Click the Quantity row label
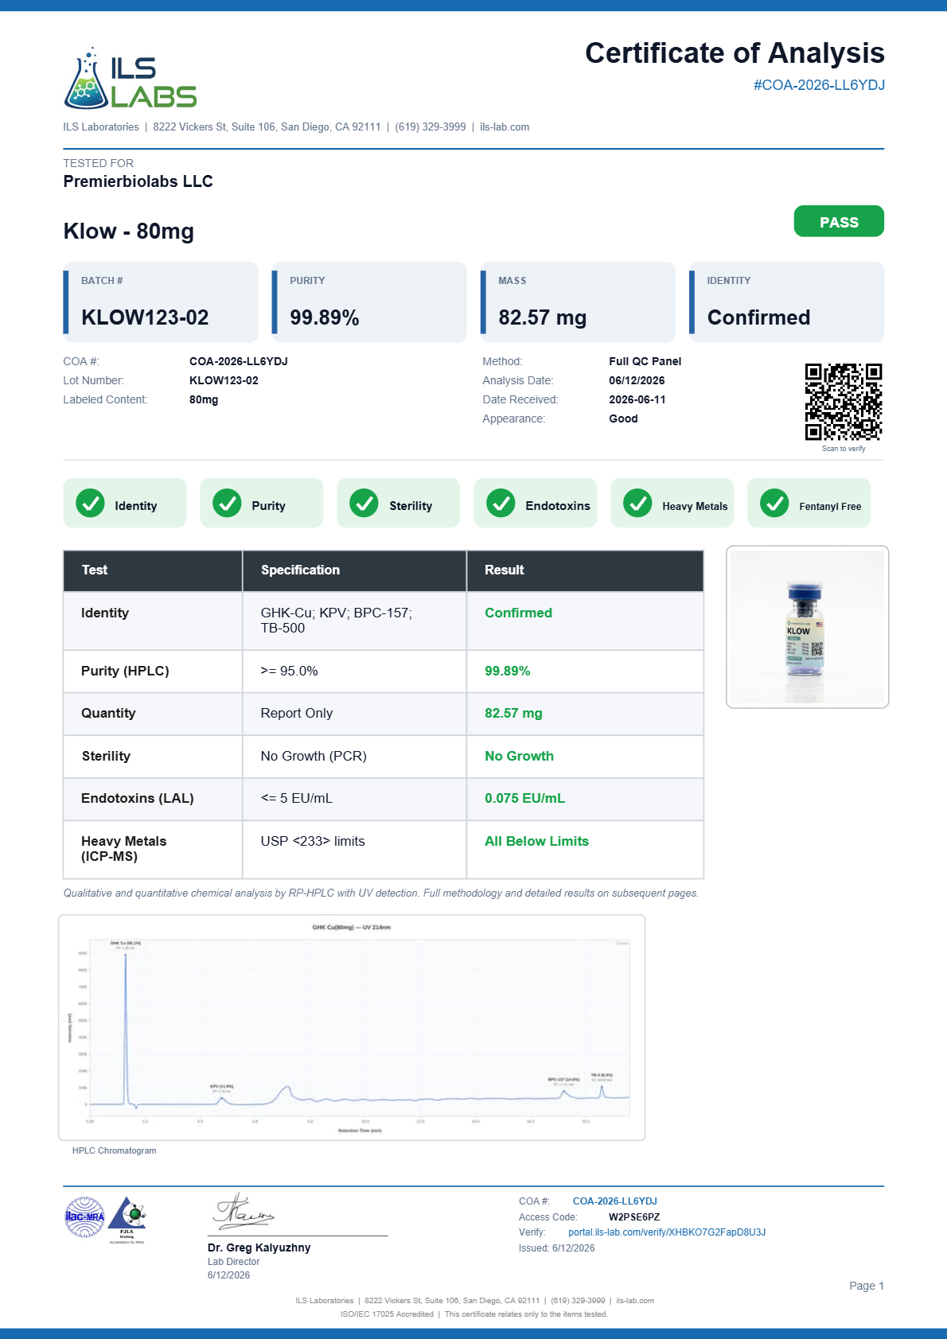The width and height of the screenshot is (947, 1339). pyautogui.click(x=108, y=713)
